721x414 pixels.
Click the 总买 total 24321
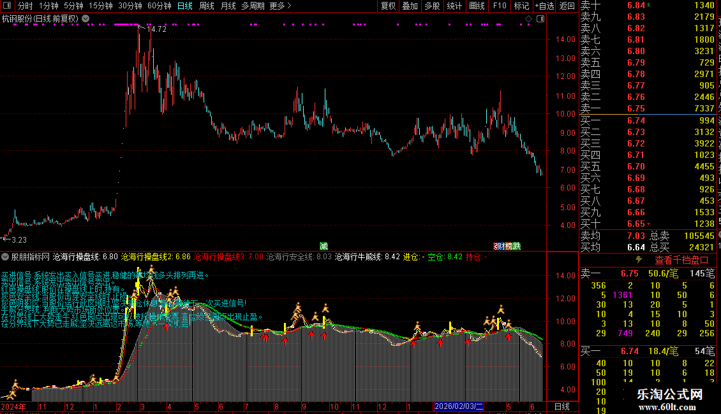[702, 247]
